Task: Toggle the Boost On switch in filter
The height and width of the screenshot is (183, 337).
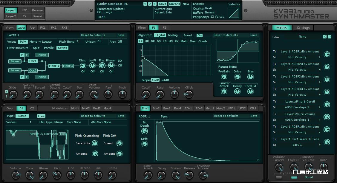Action: coord(199,35)
